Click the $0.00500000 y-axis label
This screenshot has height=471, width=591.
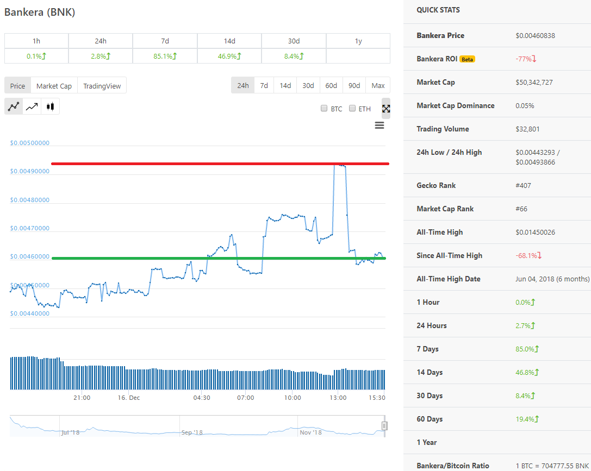(30, 143)
